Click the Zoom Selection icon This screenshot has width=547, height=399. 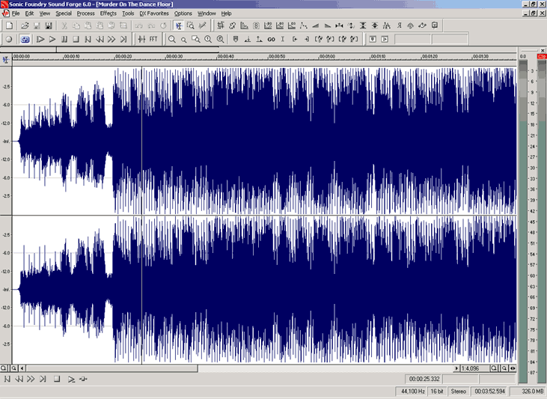point(196,40)
